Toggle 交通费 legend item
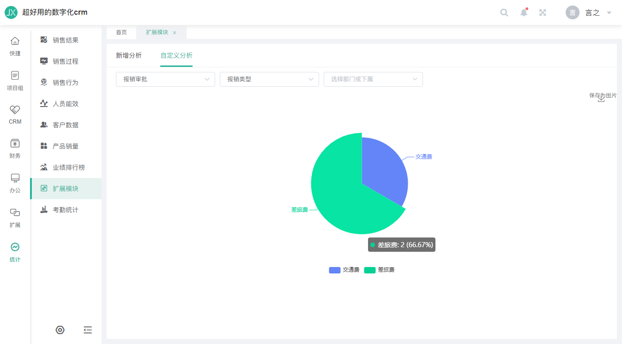The image size is (622, 344). [344, 270]
